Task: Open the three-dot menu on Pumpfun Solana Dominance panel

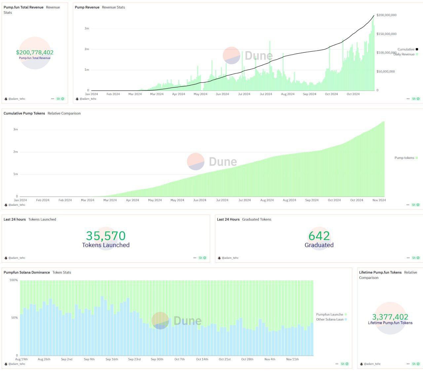Action: click(x=337, y=364)
